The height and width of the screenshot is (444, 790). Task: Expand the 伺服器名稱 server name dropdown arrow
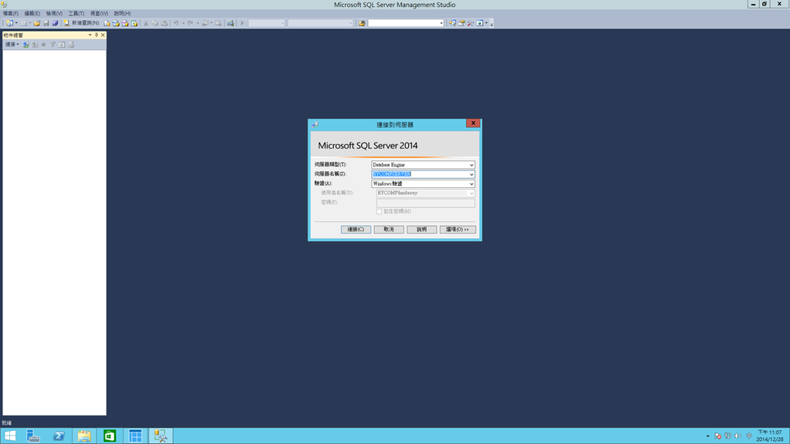471,174
